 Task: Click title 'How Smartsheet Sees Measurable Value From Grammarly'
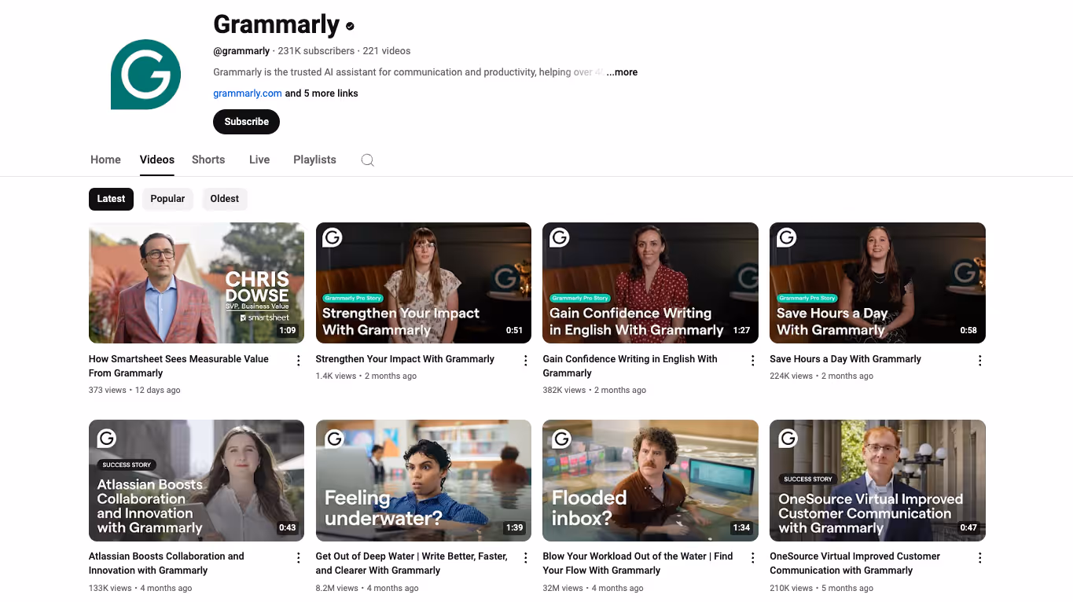178,366
